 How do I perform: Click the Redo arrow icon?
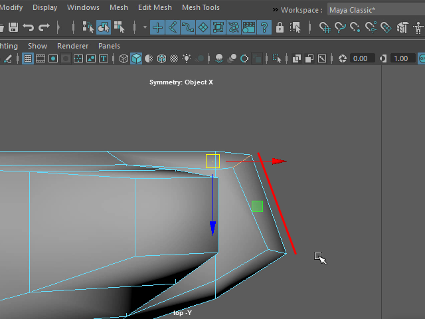coord(44,27)
